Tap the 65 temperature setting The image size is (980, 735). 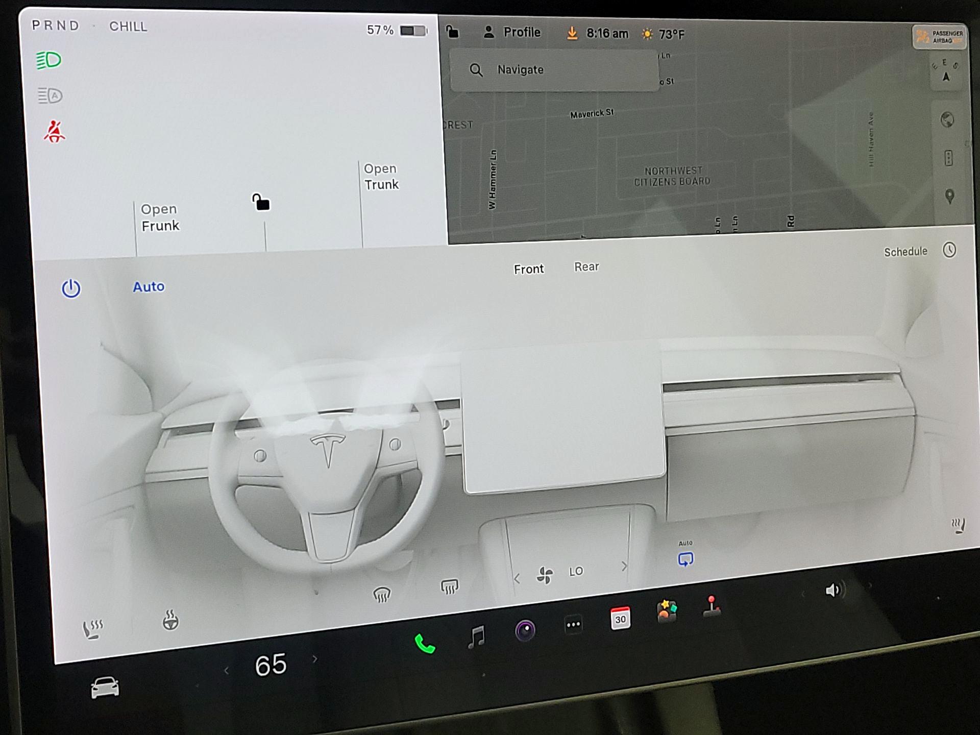(x=271, y=665)
